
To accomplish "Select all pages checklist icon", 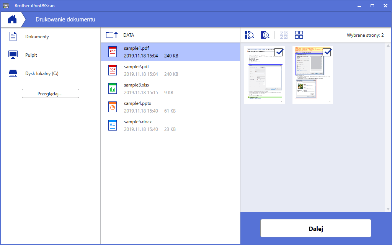I will (x=284, y=35).
